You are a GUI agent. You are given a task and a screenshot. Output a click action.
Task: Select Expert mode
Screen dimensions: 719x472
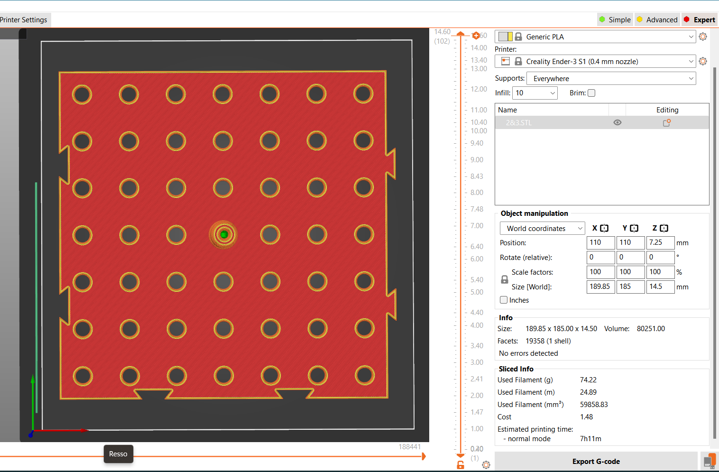(x=700, y=20)
